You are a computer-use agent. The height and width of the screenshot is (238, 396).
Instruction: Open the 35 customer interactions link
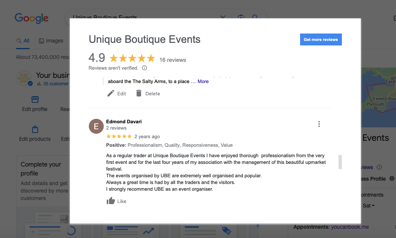tap(56, 84)
